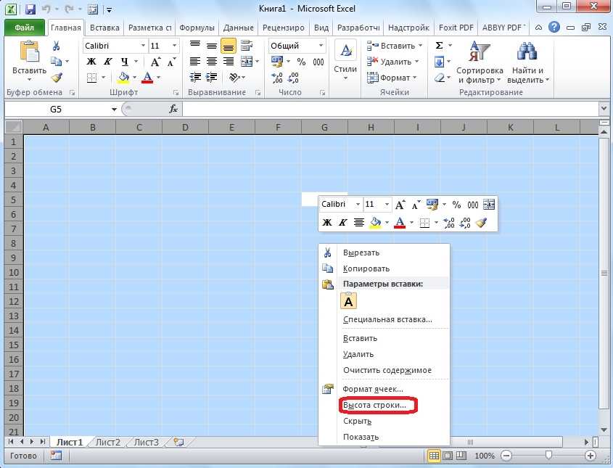The height and width of the screenshot is (468, 613).
Task: Toggle italic in the mini toolbar
Action: pyautogui.click(x=342, y=223)
